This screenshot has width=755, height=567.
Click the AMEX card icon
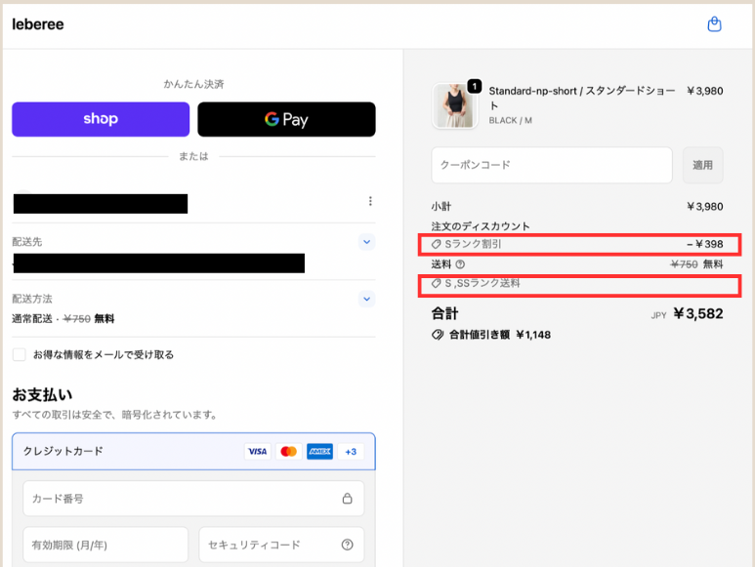pyautogui.click(x=319, y=452)
